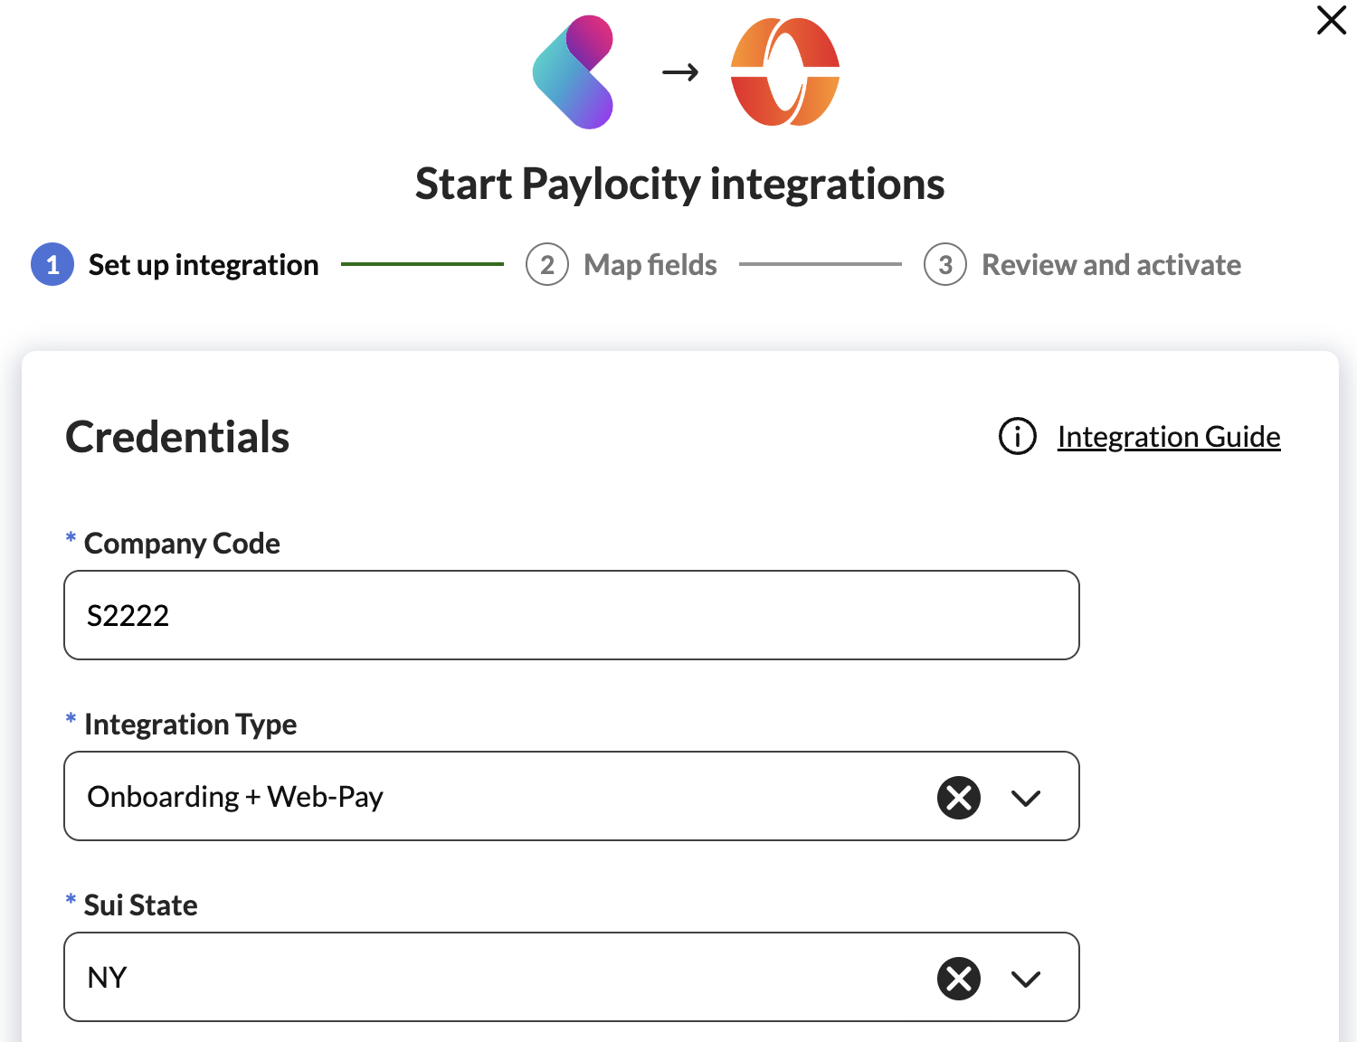This screenshot has width=1357, height=1042.
Task: Click the source app gradient logo
Action: point(574,72)
